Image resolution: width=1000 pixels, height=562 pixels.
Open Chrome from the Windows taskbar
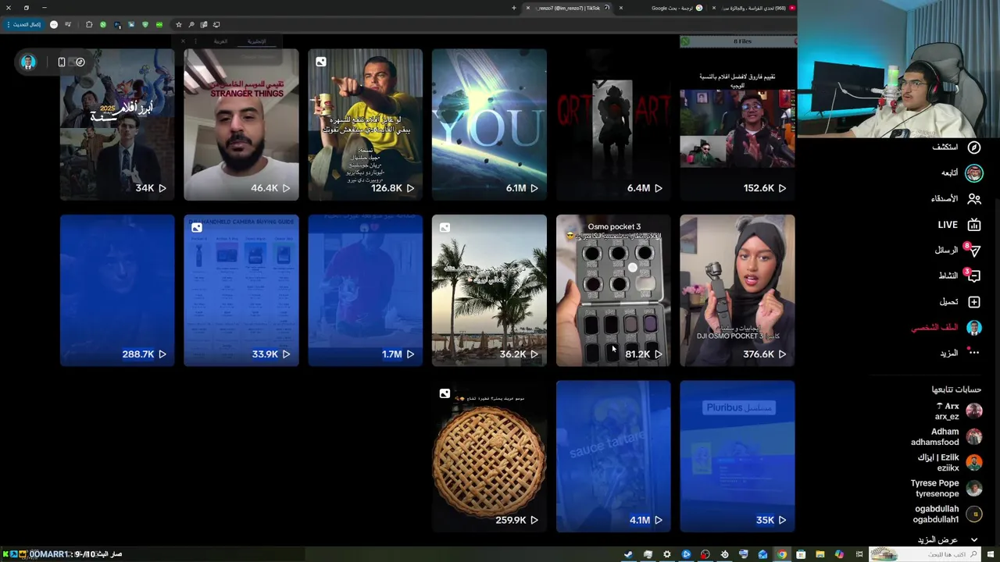(782, 554)
